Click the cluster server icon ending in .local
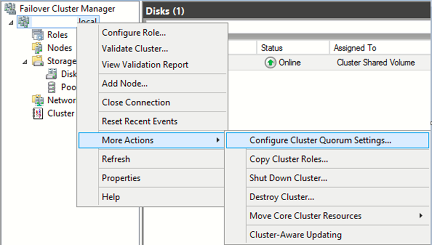 click(x=24, y=22)
